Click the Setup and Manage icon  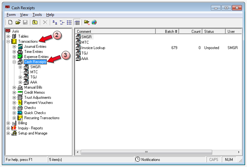[x=14, y=133]
